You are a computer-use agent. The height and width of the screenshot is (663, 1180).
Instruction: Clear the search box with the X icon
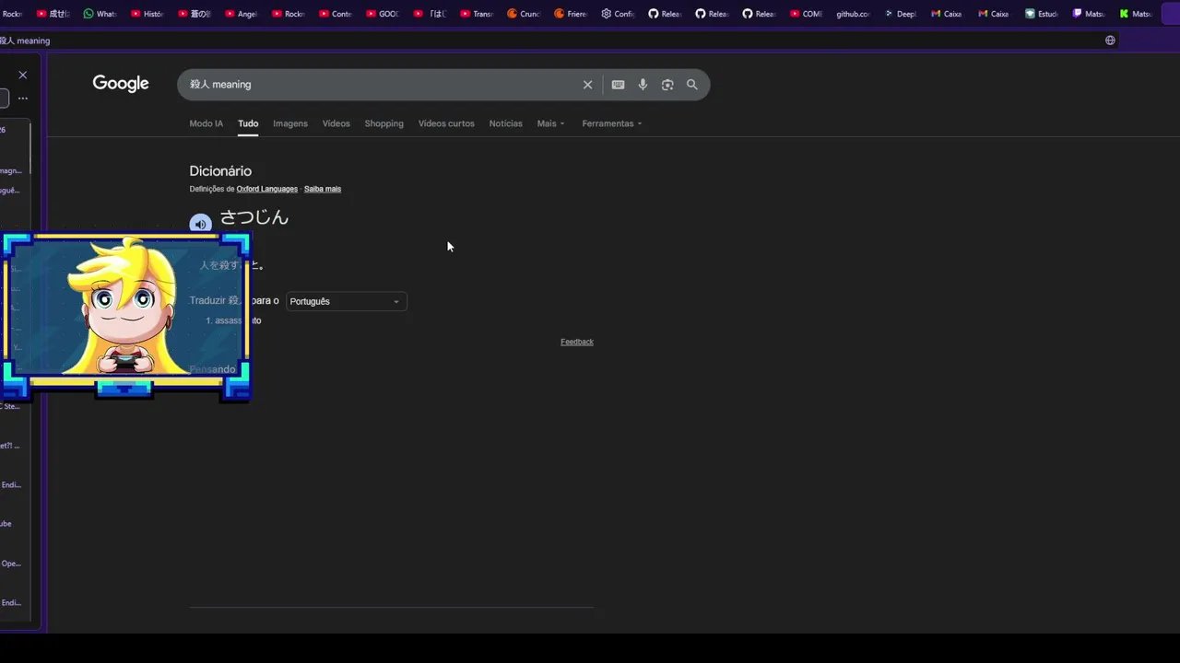[587, 85]
